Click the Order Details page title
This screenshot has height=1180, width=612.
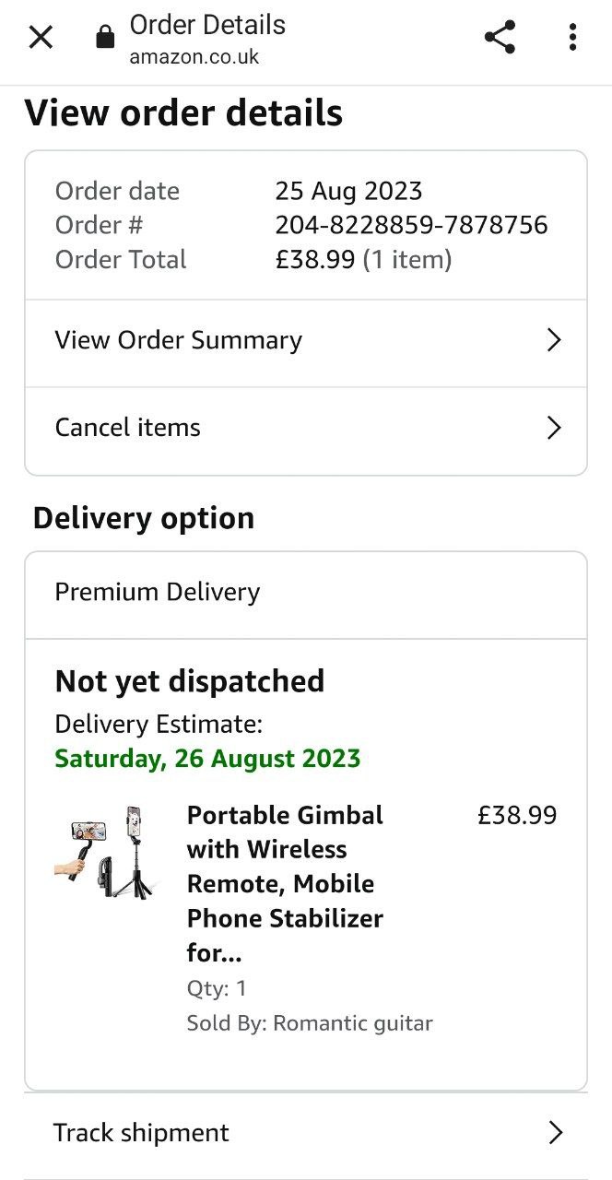coord(207,25)
